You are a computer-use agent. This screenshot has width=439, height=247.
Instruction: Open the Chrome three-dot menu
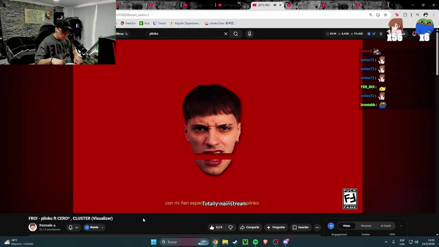(x=434, y=15)
